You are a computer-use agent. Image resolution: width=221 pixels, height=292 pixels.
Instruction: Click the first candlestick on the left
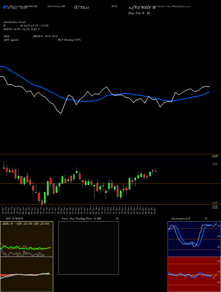click(4, 167)
